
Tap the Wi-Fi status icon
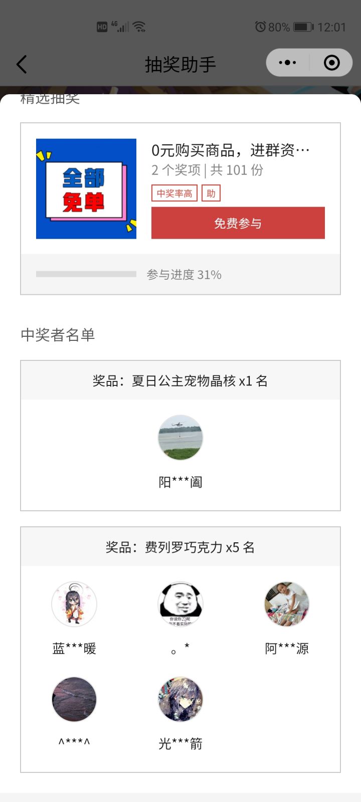pyautogui.click(x=139, y=27)
